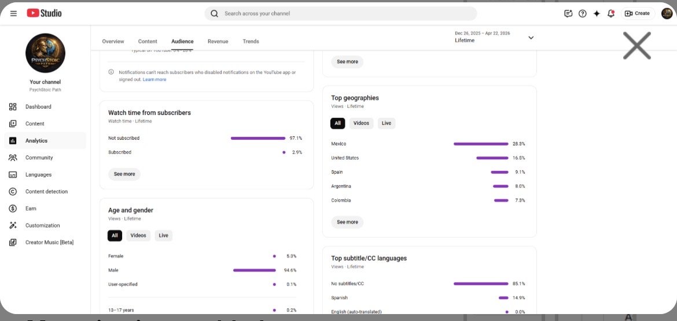This screenshot has height=321, width=677.
Task: Click the YouTube Studio logo
Action: click(x=44, y=13)
